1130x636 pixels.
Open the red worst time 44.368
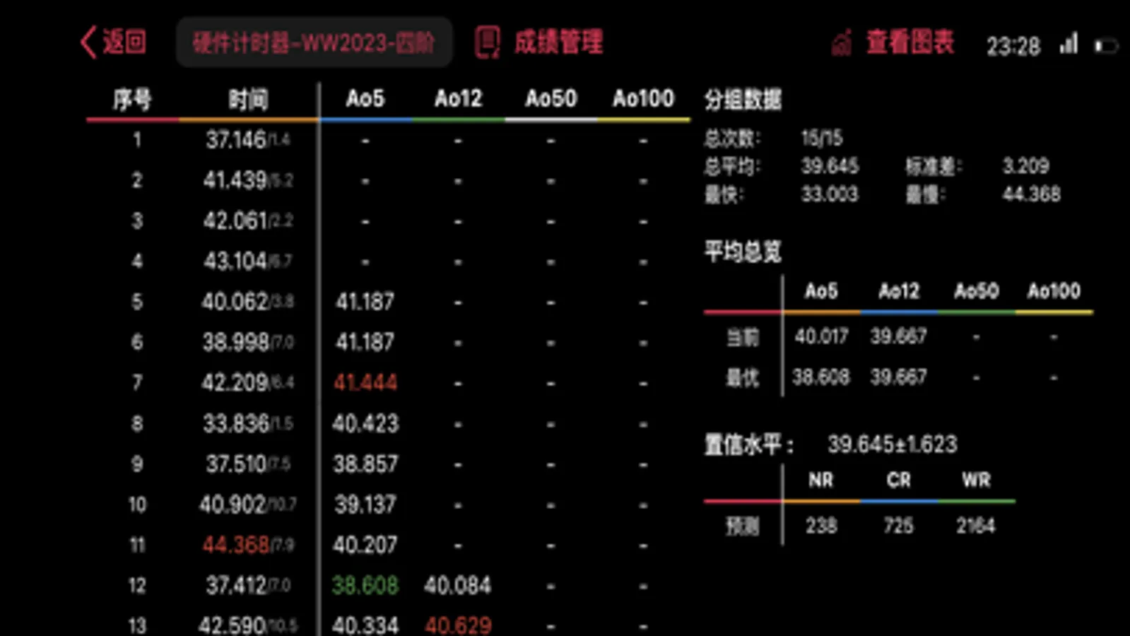pos(235,545)
